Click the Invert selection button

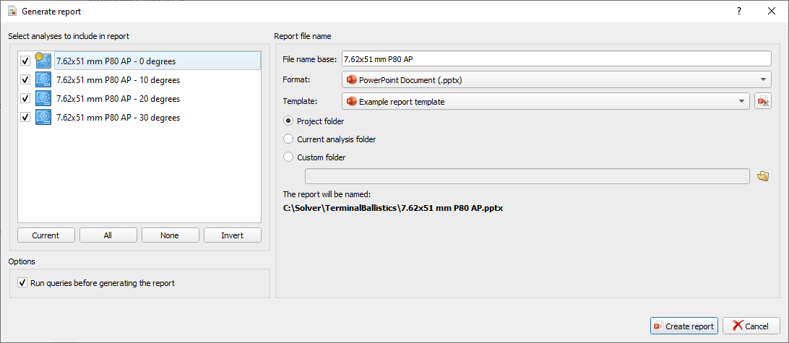tap(232, 235)
